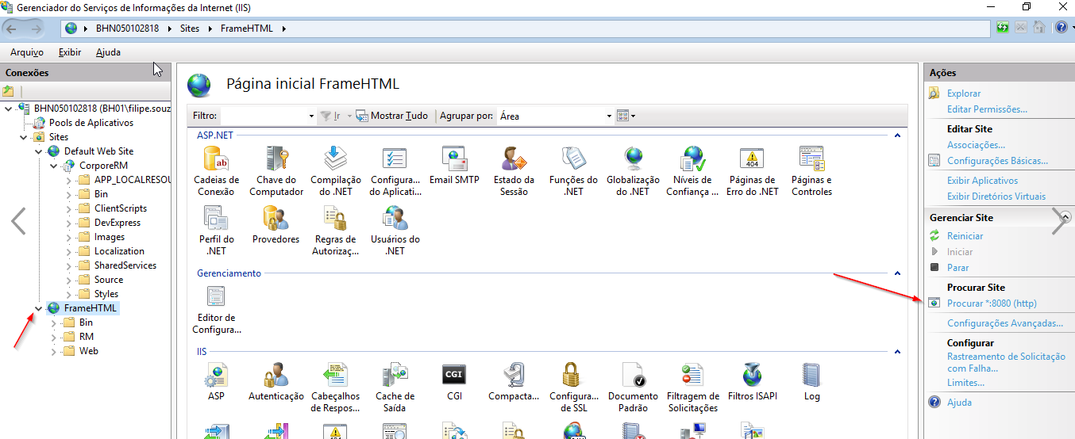1075x439 pixels.
Task: Click the help icon in address bar
Action: [1061, 28]
